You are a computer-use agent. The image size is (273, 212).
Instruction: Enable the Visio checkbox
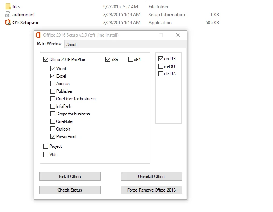(46, 155)
